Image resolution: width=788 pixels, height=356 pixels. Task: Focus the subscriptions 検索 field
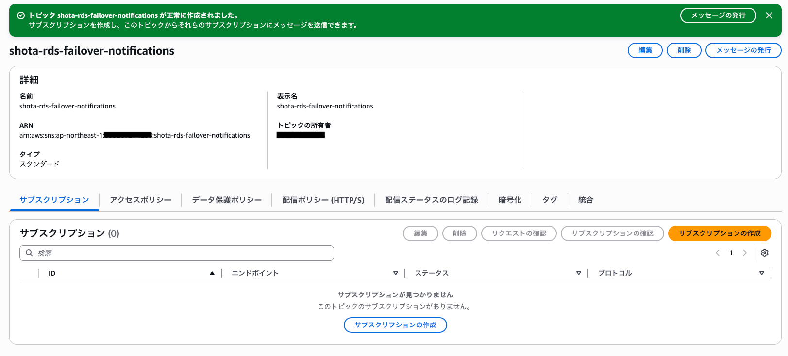click(177, 253)
